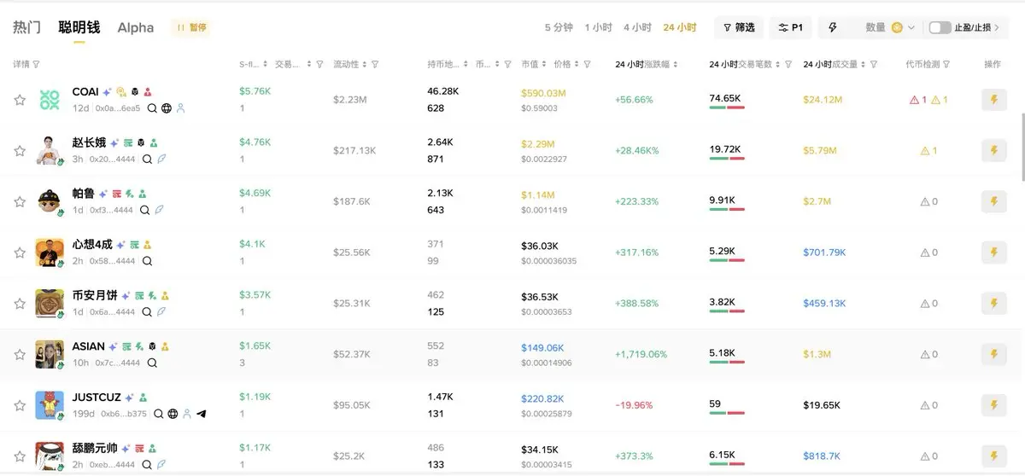Click the 暂停 pause button
The width and height of the screenshot is (1025, 476).
[x=190, y=27]
